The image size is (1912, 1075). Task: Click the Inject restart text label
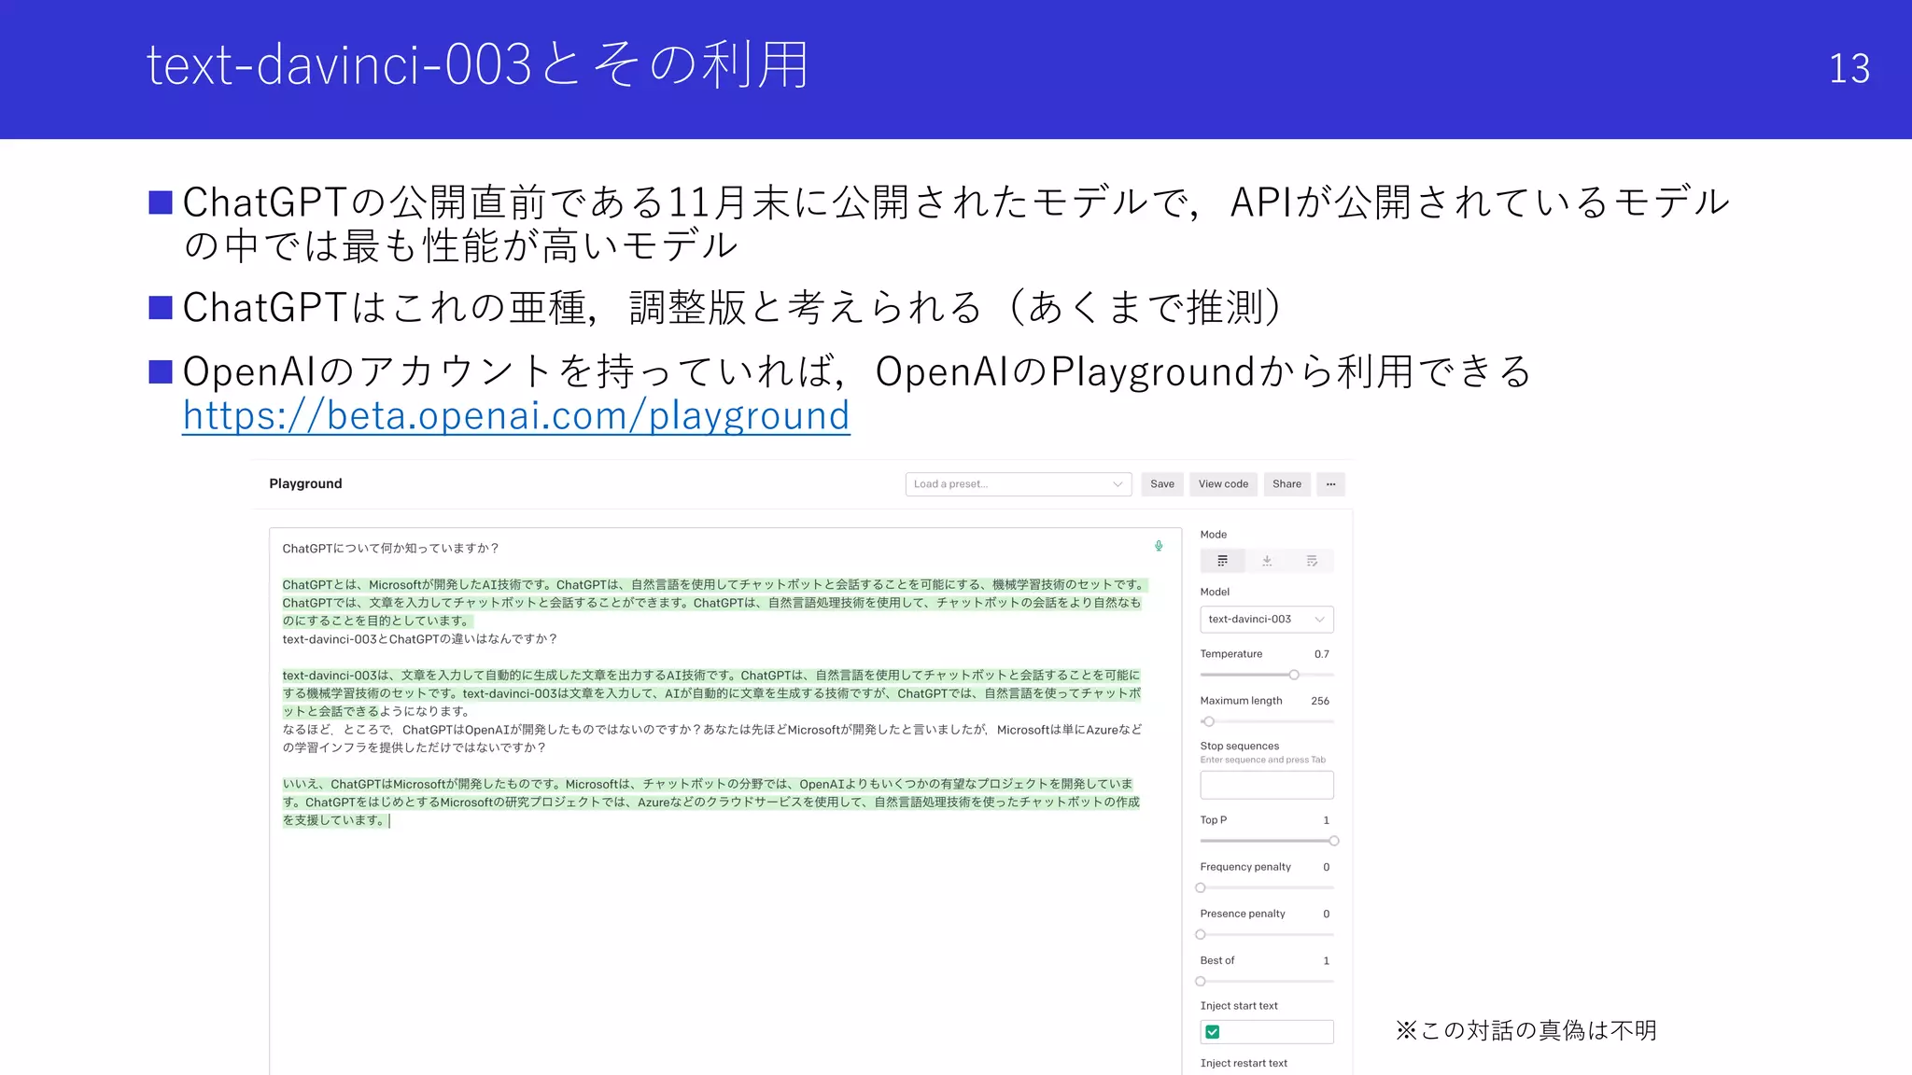click(1244, 1064)
